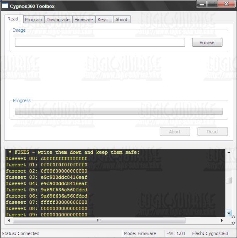237x238 pixels.
Task: Open the About tab
Action: click(x=121, y=20)
